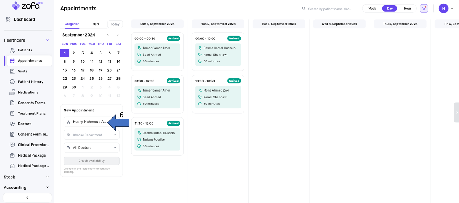The width and height of the screenshot is (459, 203).
Task: Open the All Doctors dropdown
Action: tap(91, 148)
